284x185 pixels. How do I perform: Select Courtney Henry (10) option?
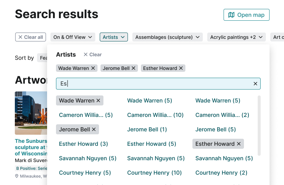click(x=154, y=173)
